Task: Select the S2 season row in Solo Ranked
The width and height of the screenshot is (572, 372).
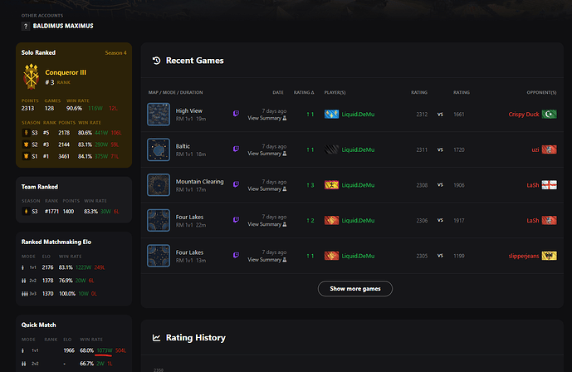Action: 71,144
